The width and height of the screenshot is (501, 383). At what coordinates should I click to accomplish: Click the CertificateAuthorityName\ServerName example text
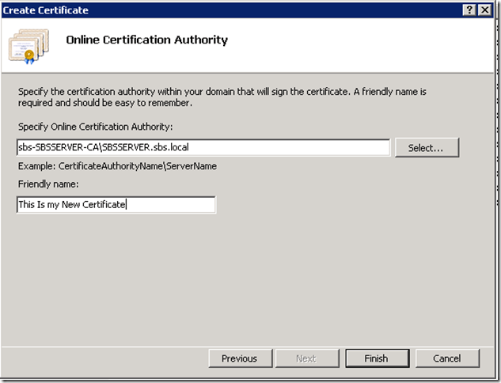coord(116,166)
